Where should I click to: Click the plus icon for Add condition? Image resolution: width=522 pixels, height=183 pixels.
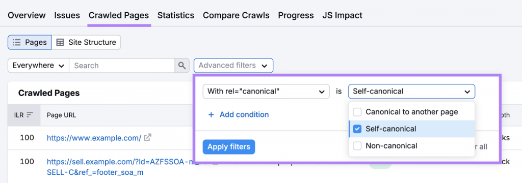coord(211,114)
